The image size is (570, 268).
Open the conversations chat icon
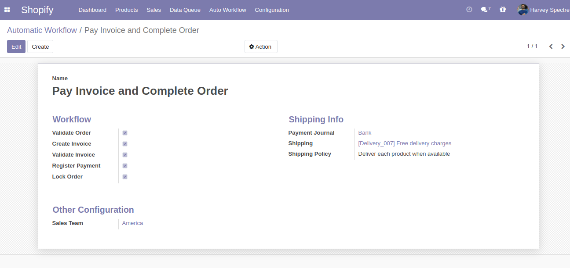484,10
